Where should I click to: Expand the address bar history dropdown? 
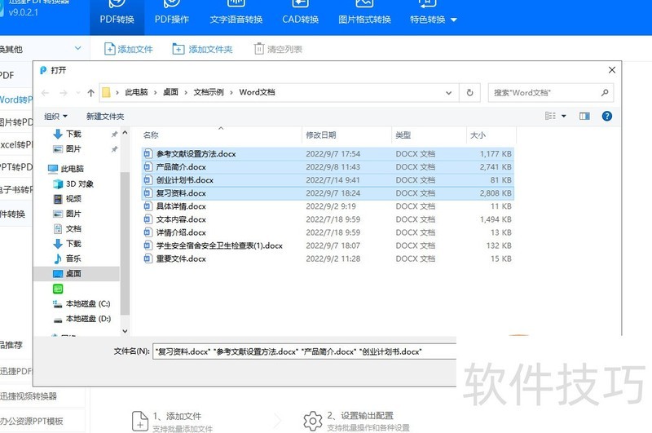click(449, 93)
